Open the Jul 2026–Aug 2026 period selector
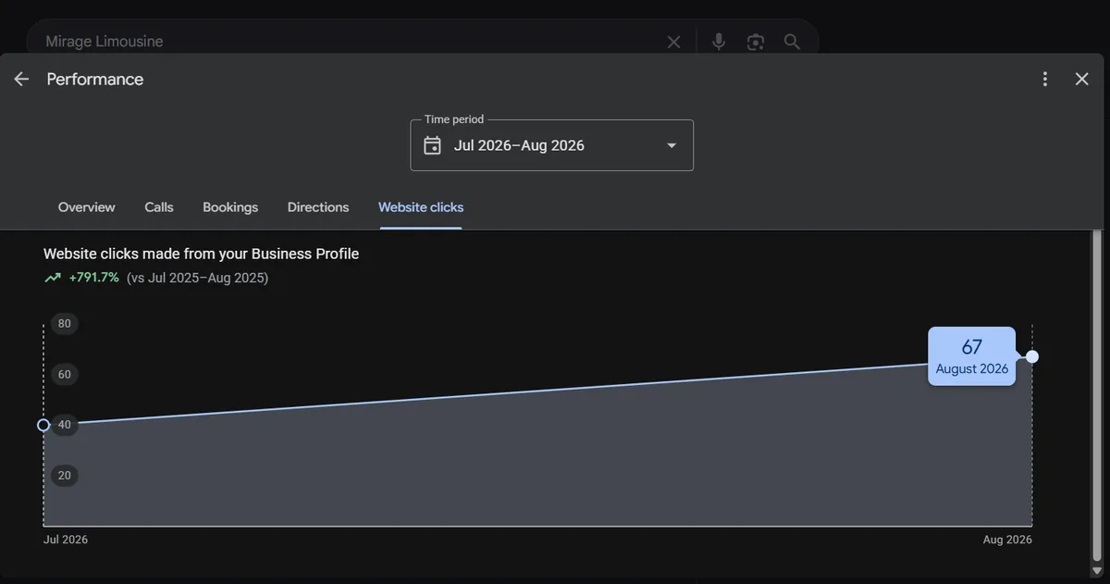The image size is (1110, 584). (551, 145)
